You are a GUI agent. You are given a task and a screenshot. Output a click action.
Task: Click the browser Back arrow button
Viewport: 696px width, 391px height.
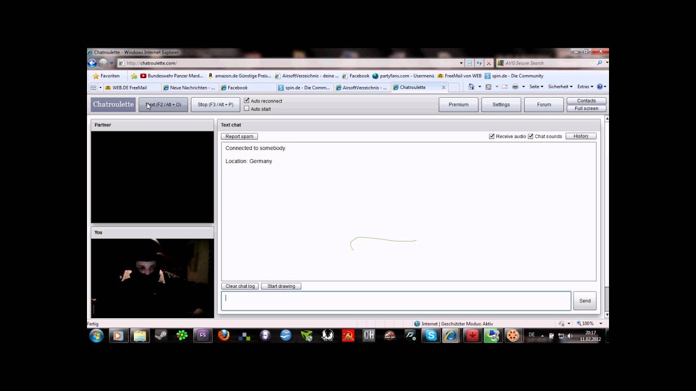pos(92,63)
